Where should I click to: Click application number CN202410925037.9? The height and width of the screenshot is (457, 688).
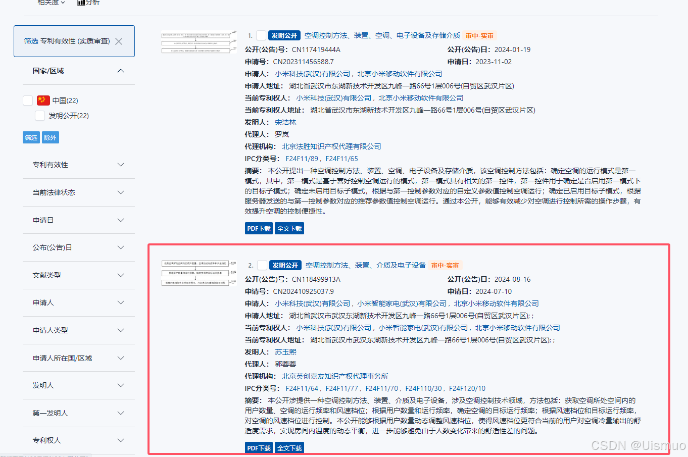[304, 291]
